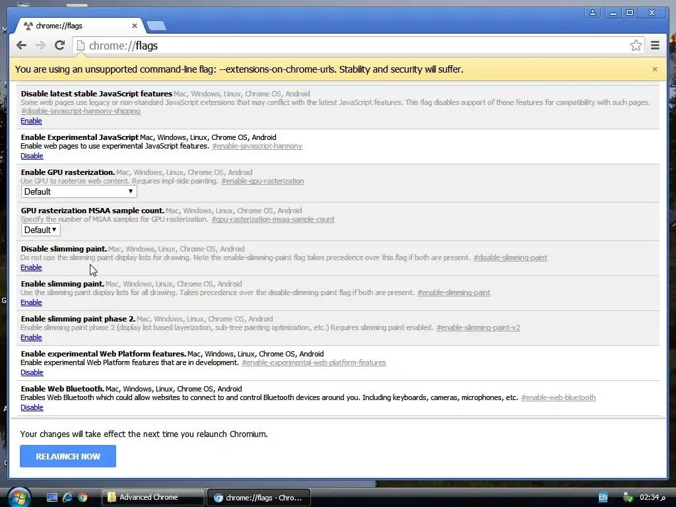This screenshot has height=507, width=676.
Task: Click the page icon in the address bar
Action: 81,46
